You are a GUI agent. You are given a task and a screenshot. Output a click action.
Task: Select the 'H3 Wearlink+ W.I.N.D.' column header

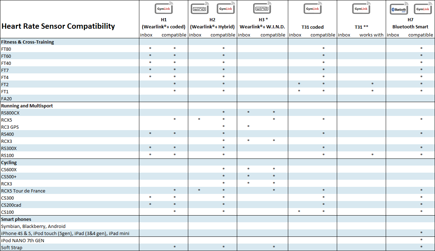point(262,23)
